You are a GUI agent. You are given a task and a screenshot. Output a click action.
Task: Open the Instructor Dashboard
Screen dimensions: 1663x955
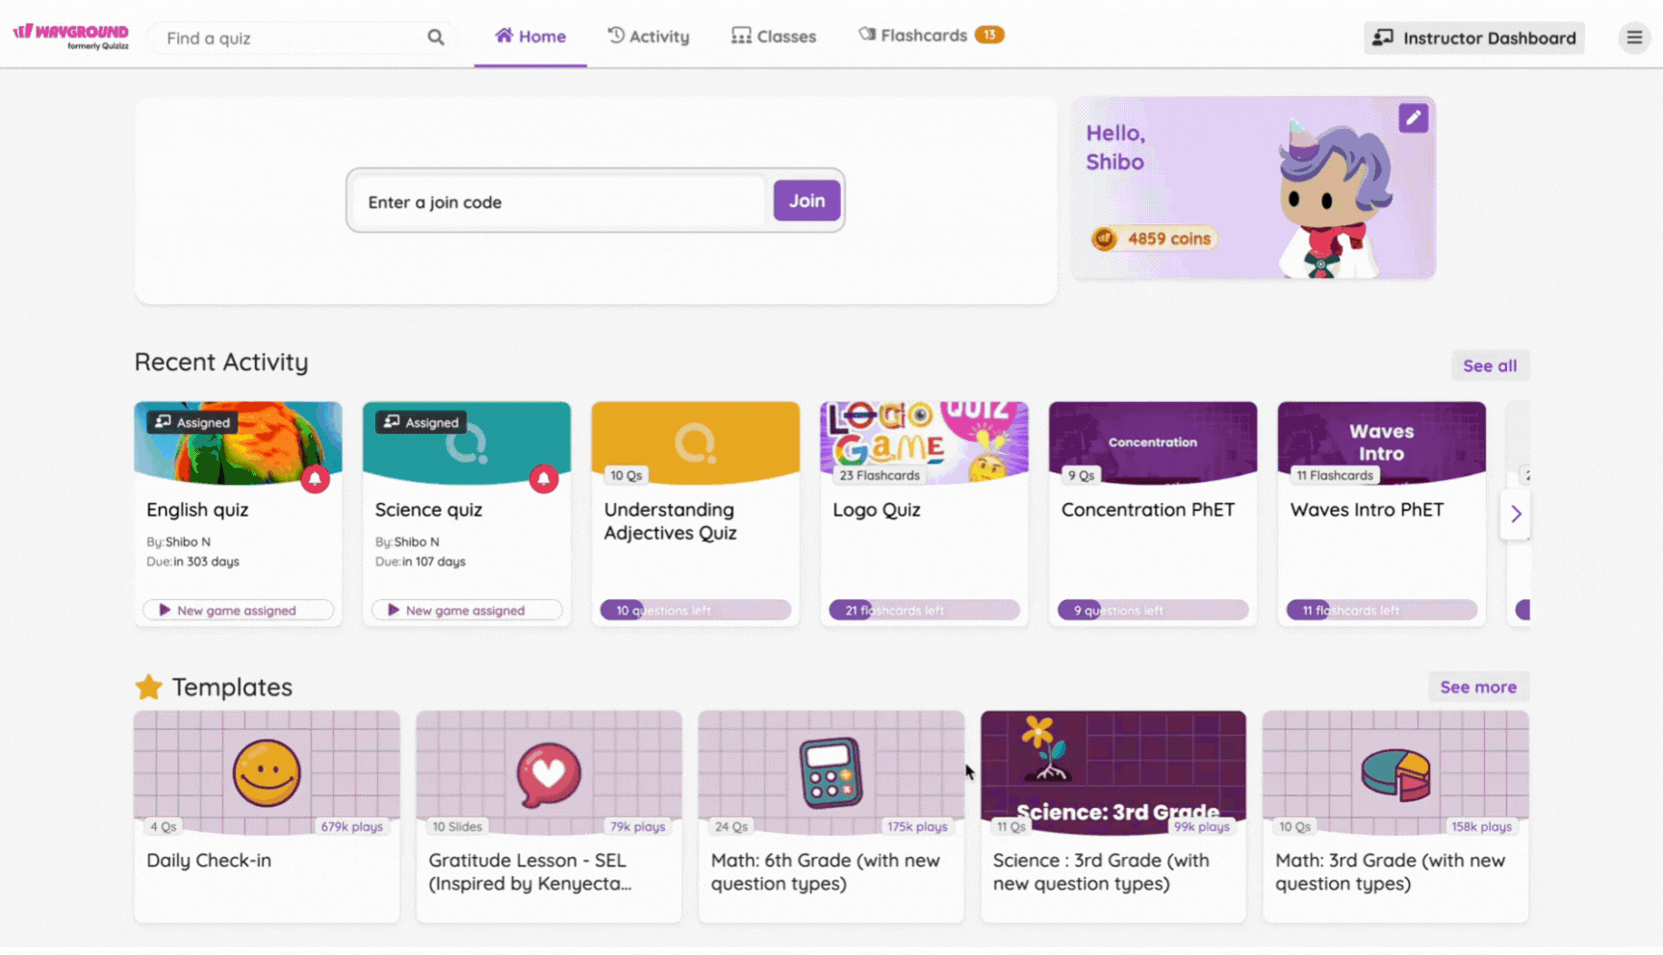pos(1473,38)
